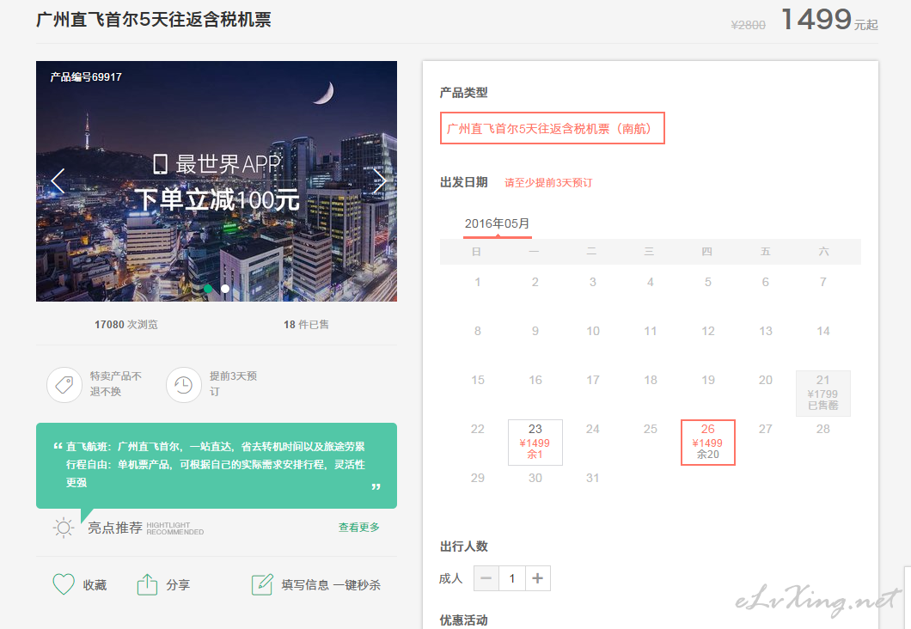
Task: Click the green highlight quote box
Action: (x=216, y=465)
